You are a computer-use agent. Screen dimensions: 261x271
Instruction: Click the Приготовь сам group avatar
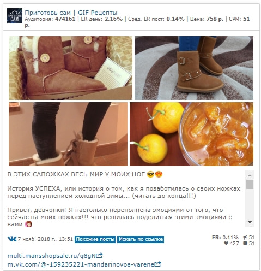pos(15,16)
